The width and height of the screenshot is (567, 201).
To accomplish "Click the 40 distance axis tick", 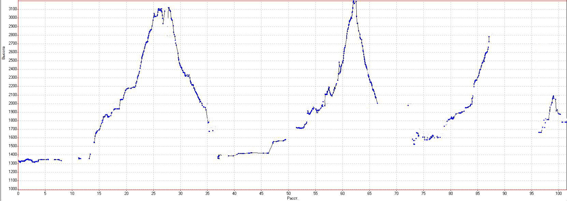I will (x=234, y=194).
